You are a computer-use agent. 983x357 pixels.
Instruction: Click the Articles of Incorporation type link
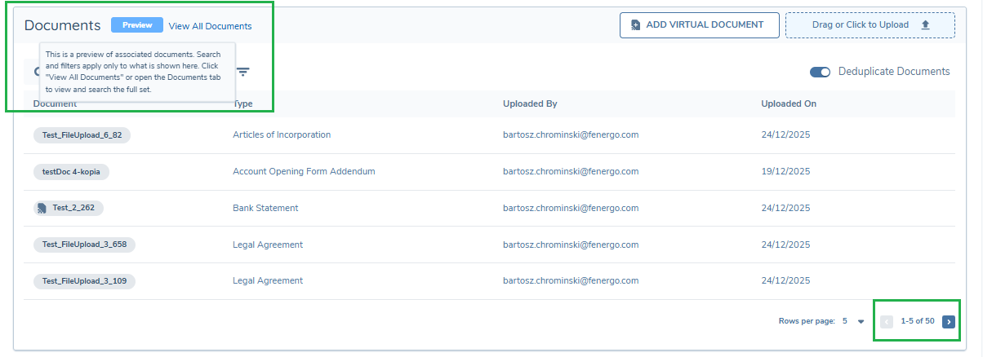(282, 135)
